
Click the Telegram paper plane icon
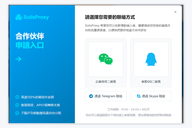pyautogui.click(x=91, y=96)
